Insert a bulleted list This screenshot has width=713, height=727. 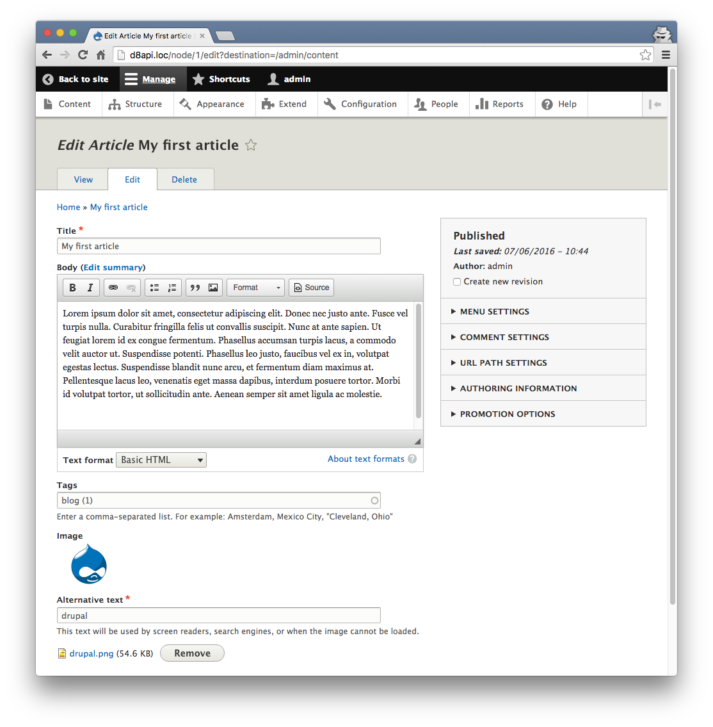click(x=154, y=288)
